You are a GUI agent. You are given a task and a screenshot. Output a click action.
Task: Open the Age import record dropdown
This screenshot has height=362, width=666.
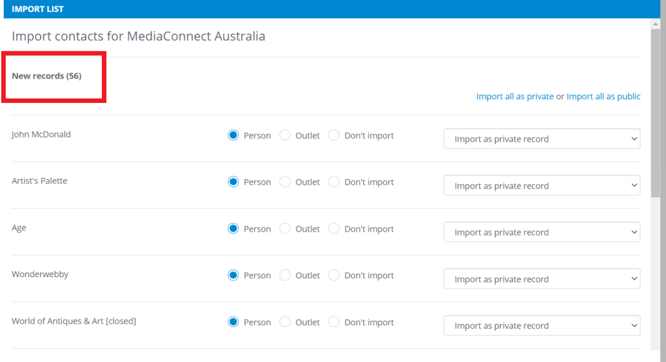(541, 232)
